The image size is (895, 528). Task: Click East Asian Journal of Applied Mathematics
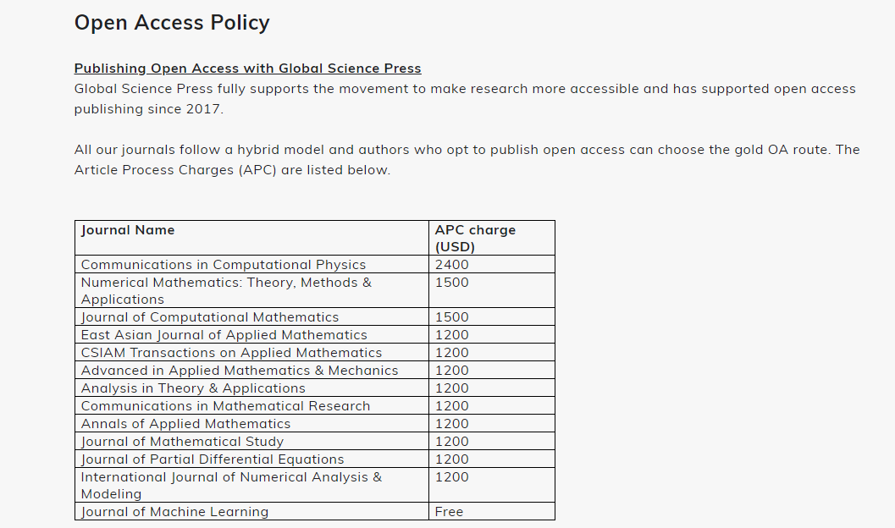(224, 335)
